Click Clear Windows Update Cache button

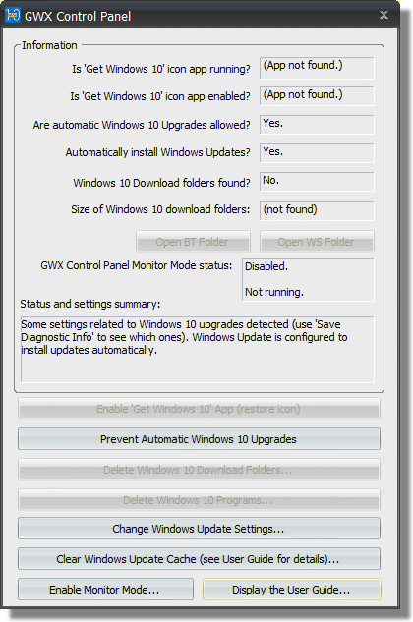coord(199,558)
